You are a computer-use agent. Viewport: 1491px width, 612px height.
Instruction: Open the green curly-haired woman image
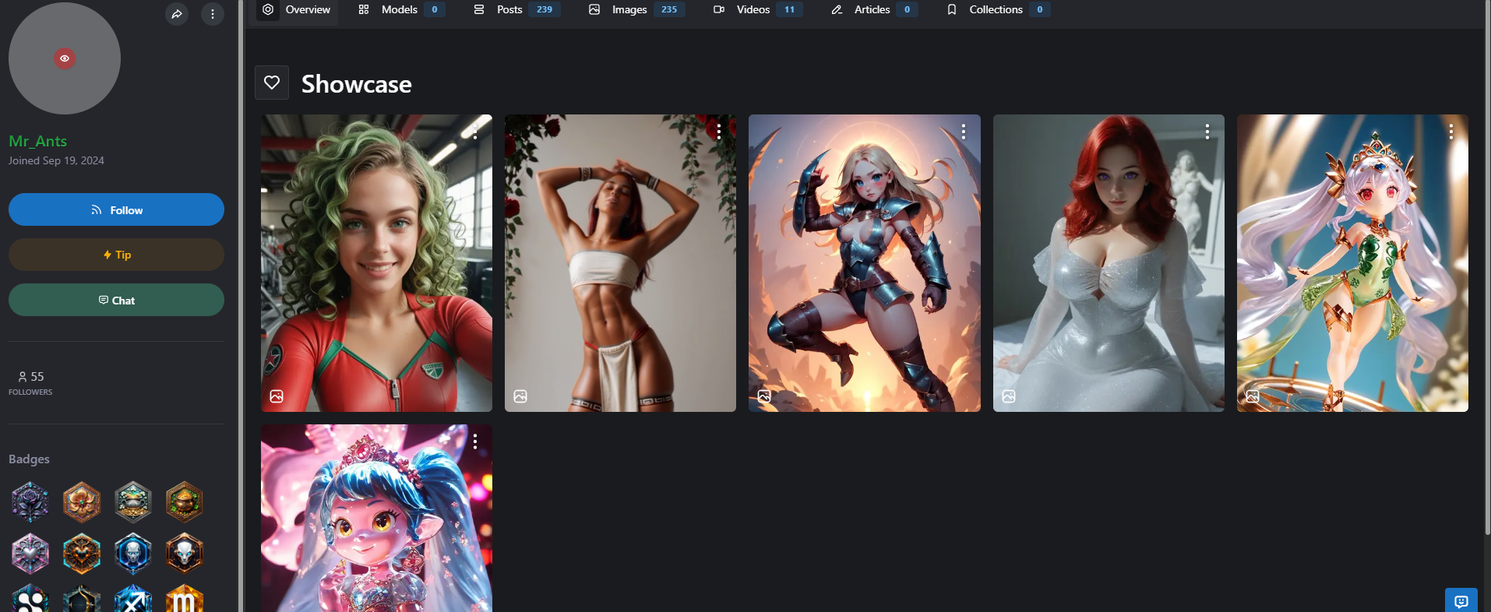coord(376,263)
